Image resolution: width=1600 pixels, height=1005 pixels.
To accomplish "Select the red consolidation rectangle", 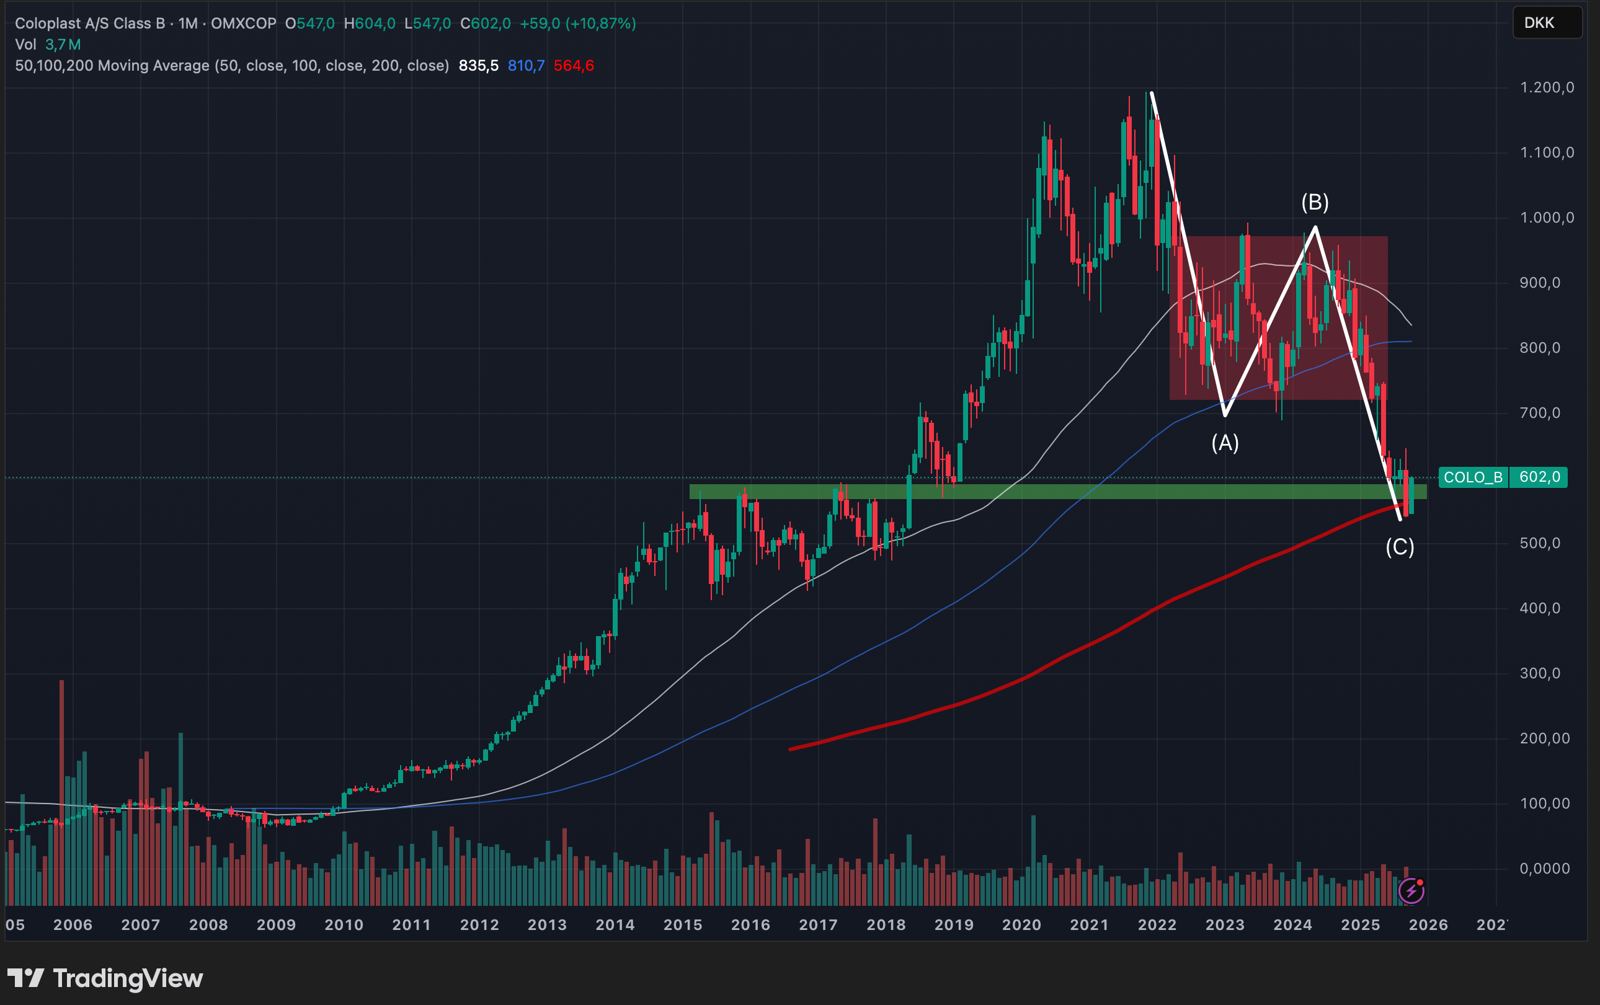I will (1278, 318).
